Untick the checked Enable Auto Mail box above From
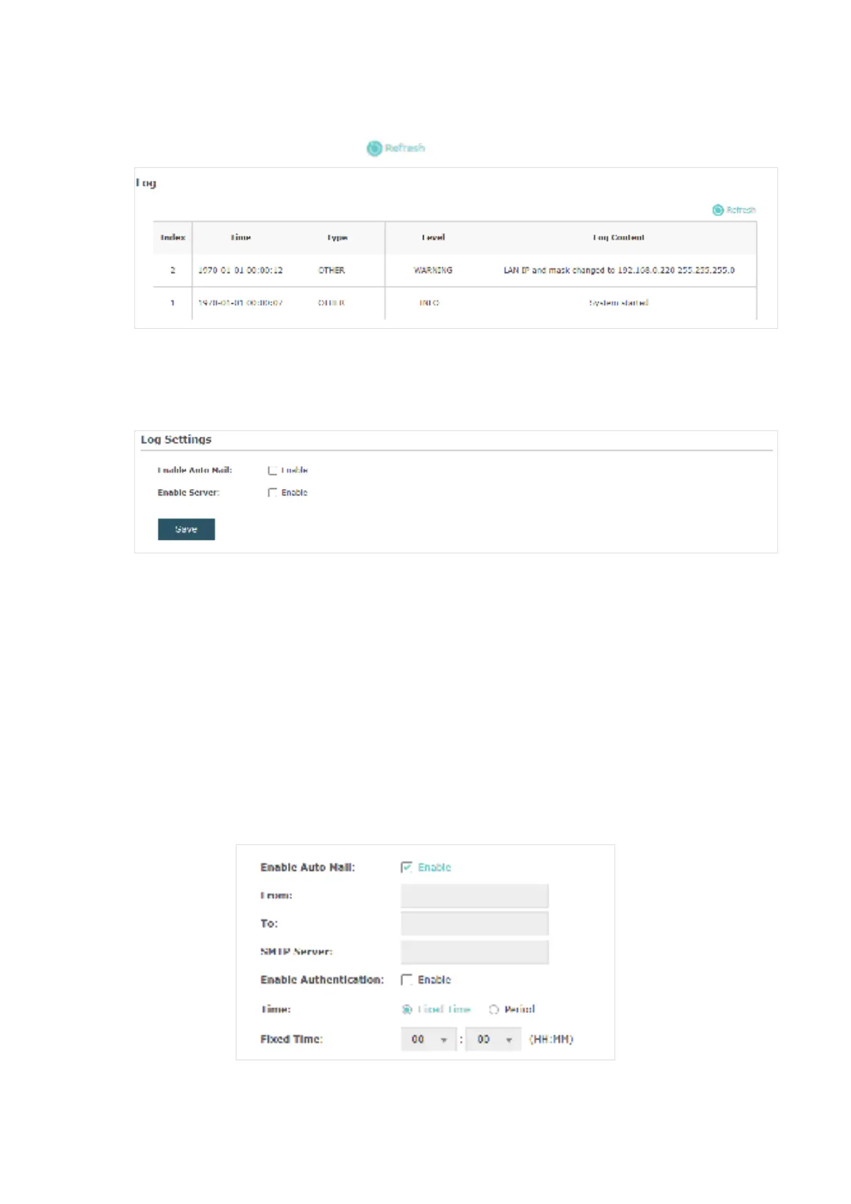This screenshot has height=1204, width=851. click(x=407, y=867)
